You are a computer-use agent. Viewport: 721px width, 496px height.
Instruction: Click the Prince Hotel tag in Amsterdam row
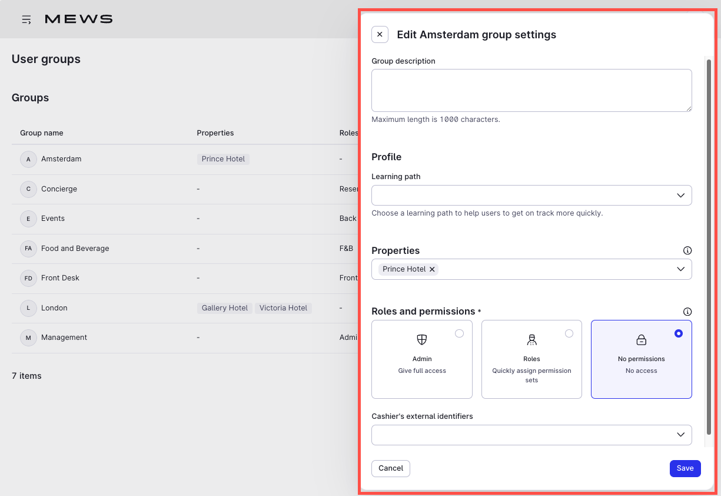223,159
